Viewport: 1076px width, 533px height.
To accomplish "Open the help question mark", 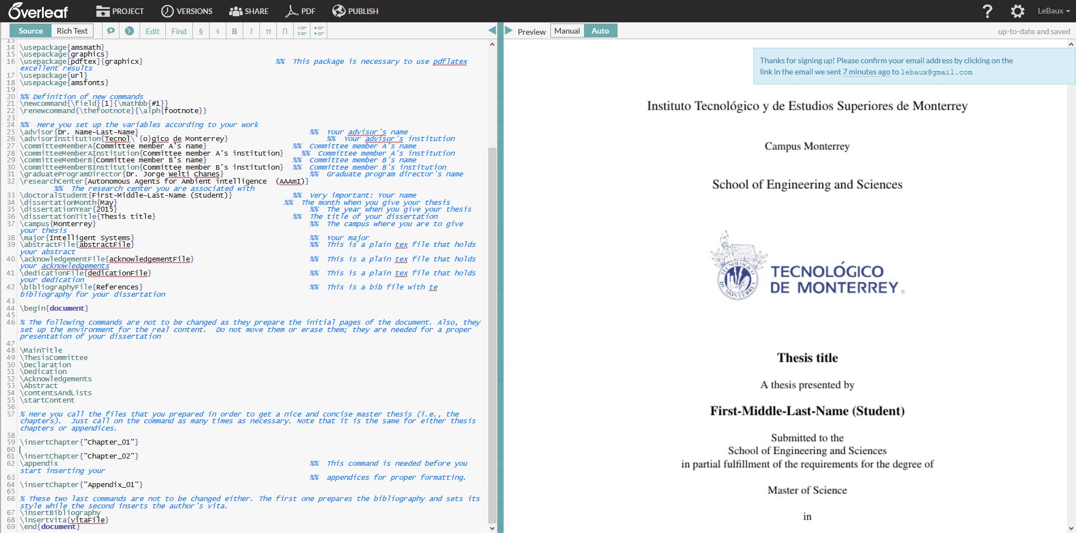I will tap(987, 11).
